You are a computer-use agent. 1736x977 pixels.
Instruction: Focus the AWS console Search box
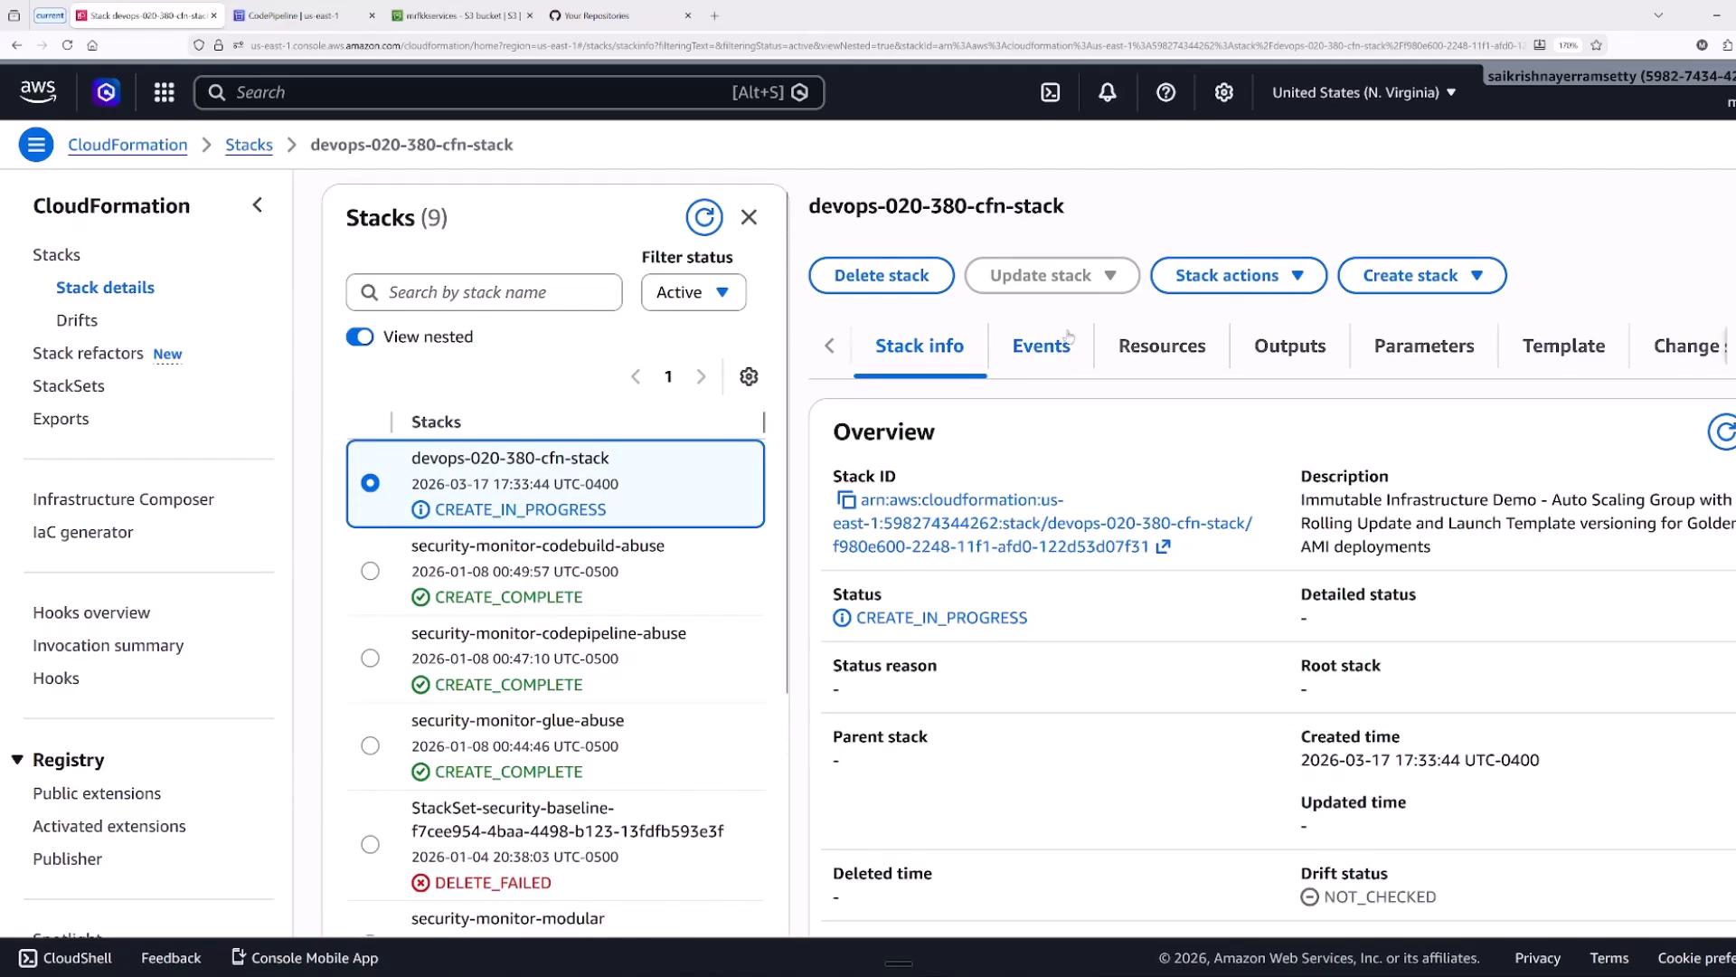pyautogui.click(x=509, y=92)
